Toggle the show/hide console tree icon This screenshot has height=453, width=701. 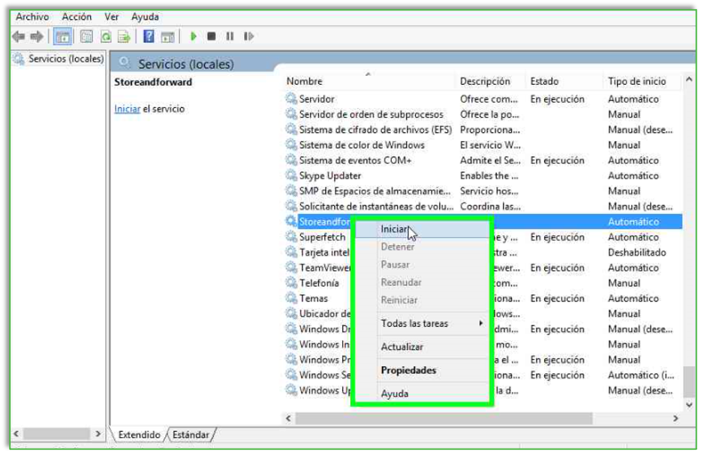pyautogui.click(x=63, y=36)
